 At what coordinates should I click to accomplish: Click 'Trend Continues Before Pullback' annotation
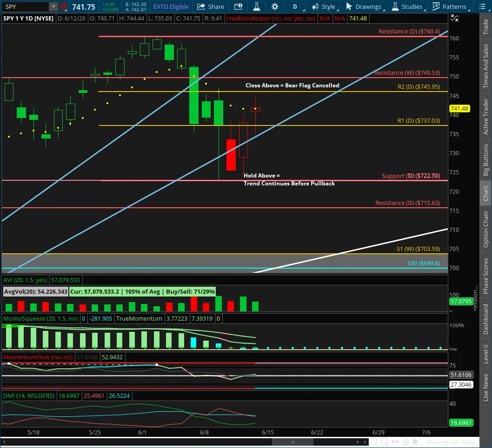tap(289, 184)
